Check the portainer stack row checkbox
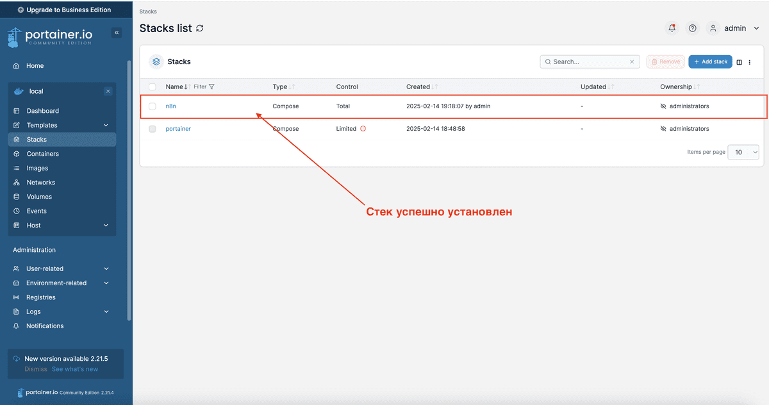 click(x=152, y=129)
